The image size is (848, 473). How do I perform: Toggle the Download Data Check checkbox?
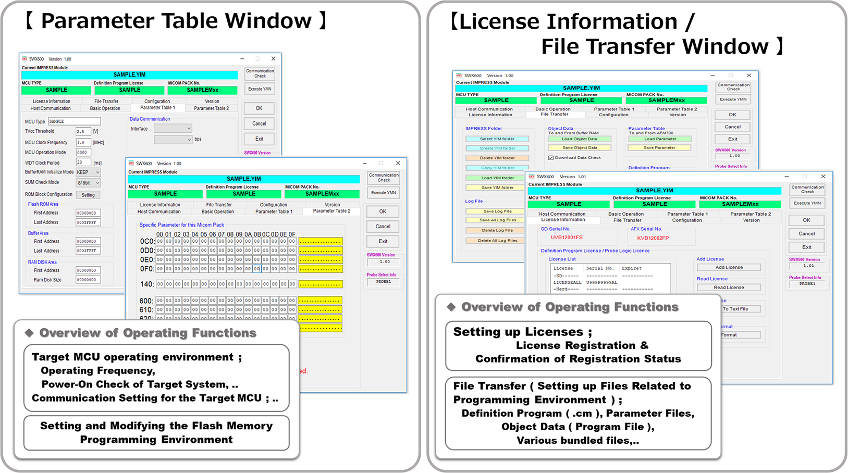(x=551, y=157)
